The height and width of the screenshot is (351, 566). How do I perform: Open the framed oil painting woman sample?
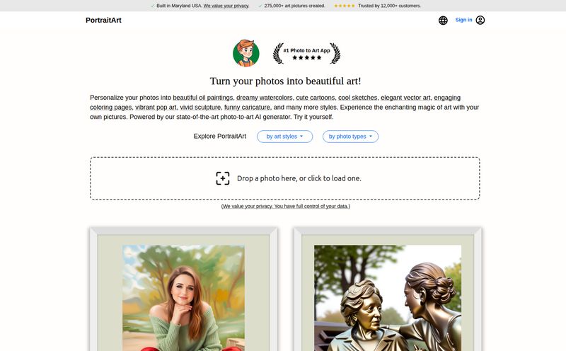click(x=183, y=294)
